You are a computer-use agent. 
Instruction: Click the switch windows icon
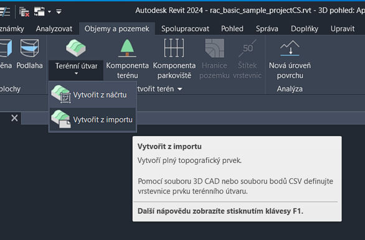click(x=39, y=11)
